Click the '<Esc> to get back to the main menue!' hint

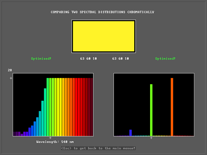tap(98, 148)
